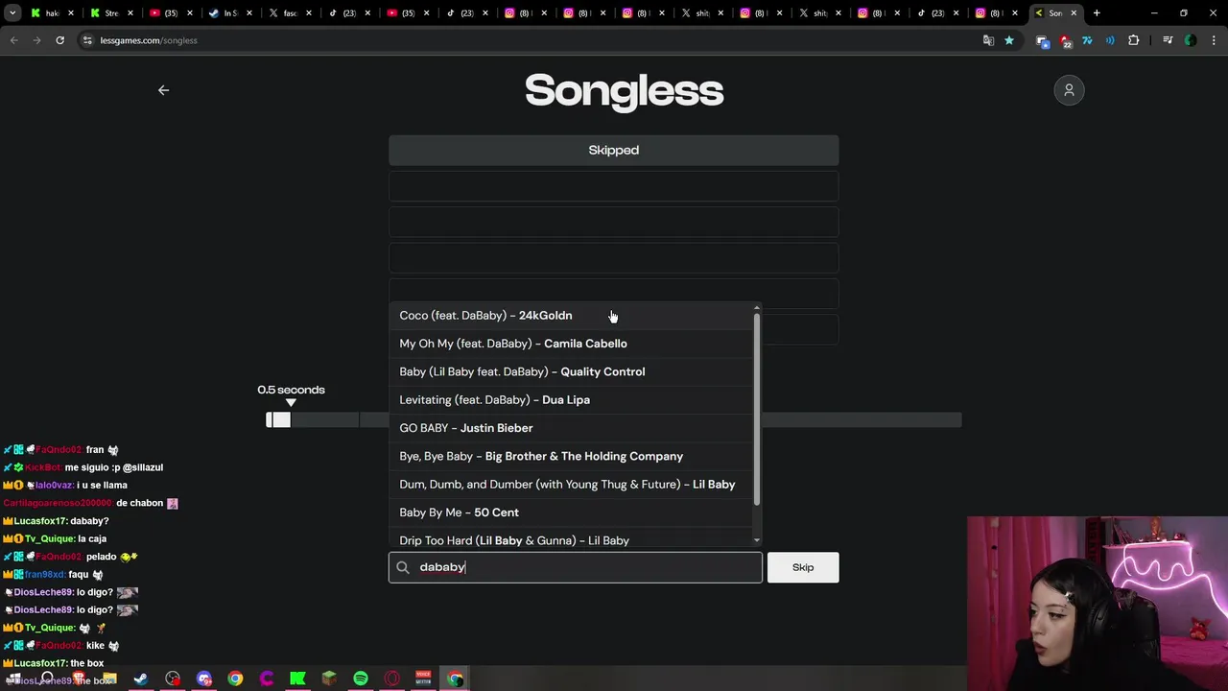Switch to the 'In S' tab
Image resolution: width=1228 pixels, height=691 pixels.
pos(230,13)
